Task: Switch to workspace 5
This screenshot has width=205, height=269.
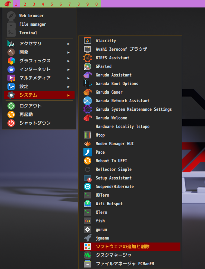Action: point(52,4)
